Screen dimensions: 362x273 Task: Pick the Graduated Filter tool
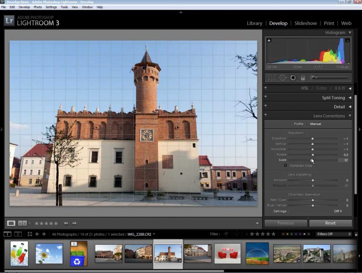302,78
